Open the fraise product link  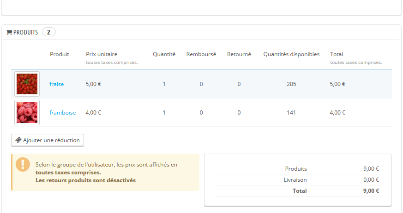point(56,84)
